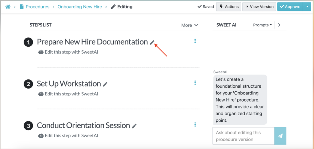Image resolution: width=314 pixels, height=149 pixels.
Task: Click pencil icon beside Prepare New Hire Documentation
Action: tap(152, 43)
